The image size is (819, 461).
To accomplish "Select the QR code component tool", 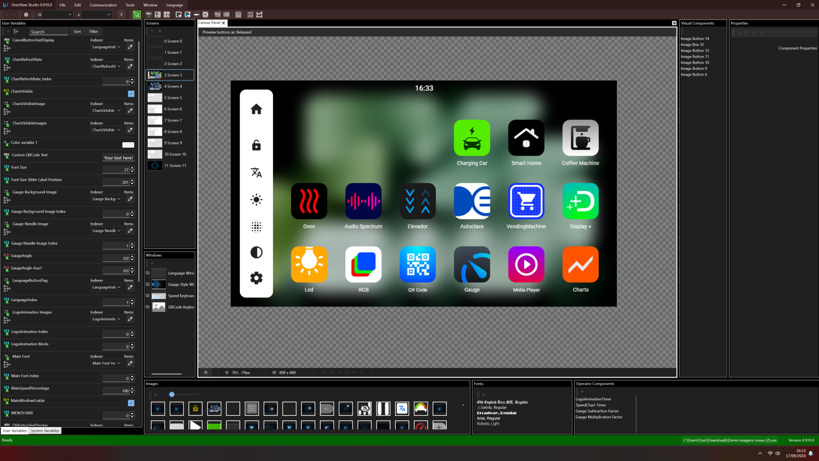I will (167, 14).
